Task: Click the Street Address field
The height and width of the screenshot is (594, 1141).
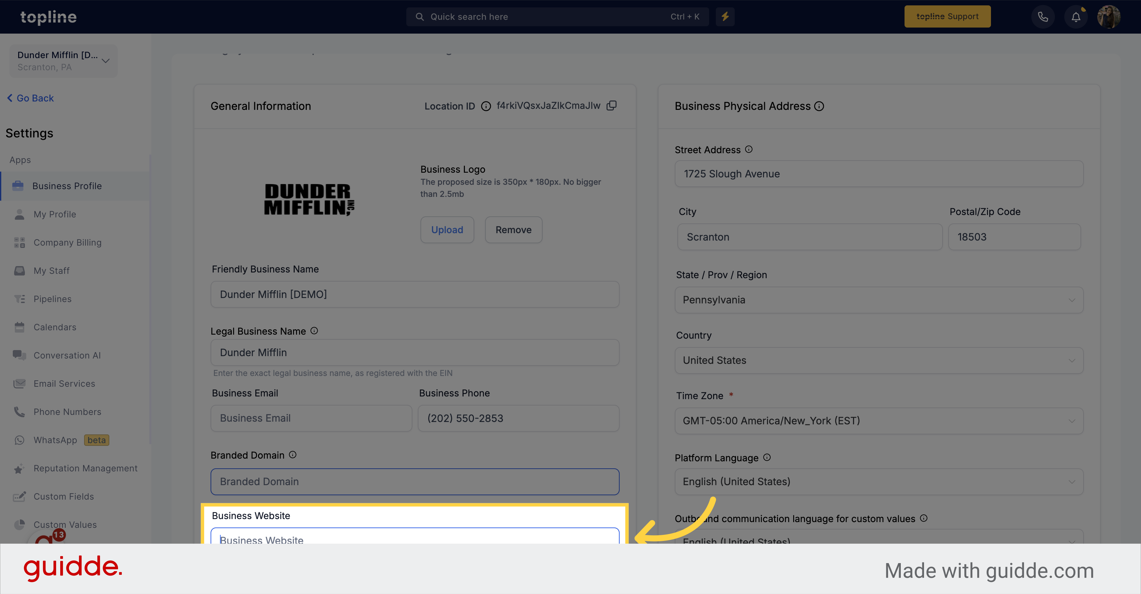Action: click(x=879, y=174)
